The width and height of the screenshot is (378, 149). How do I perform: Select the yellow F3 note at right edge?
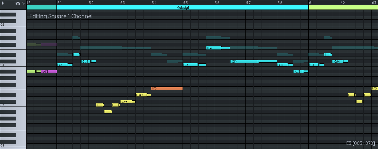click(x=375, y=88)
